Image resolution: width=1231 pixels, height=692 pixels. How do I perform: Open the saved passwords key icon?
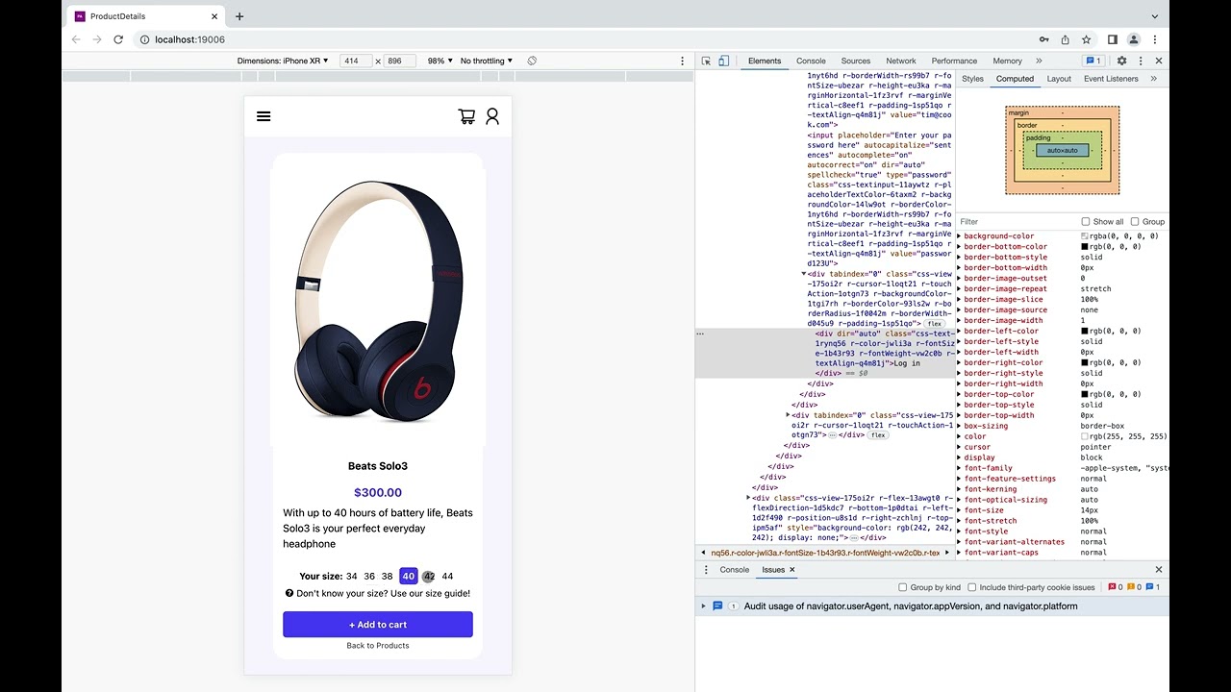(1043, 39)
